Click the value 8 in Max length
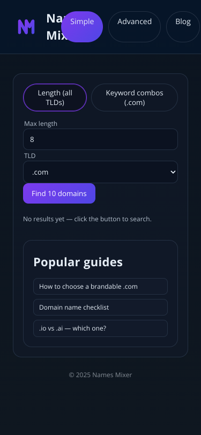Screen dimensions: 201x435 click(x=32, y=139)
